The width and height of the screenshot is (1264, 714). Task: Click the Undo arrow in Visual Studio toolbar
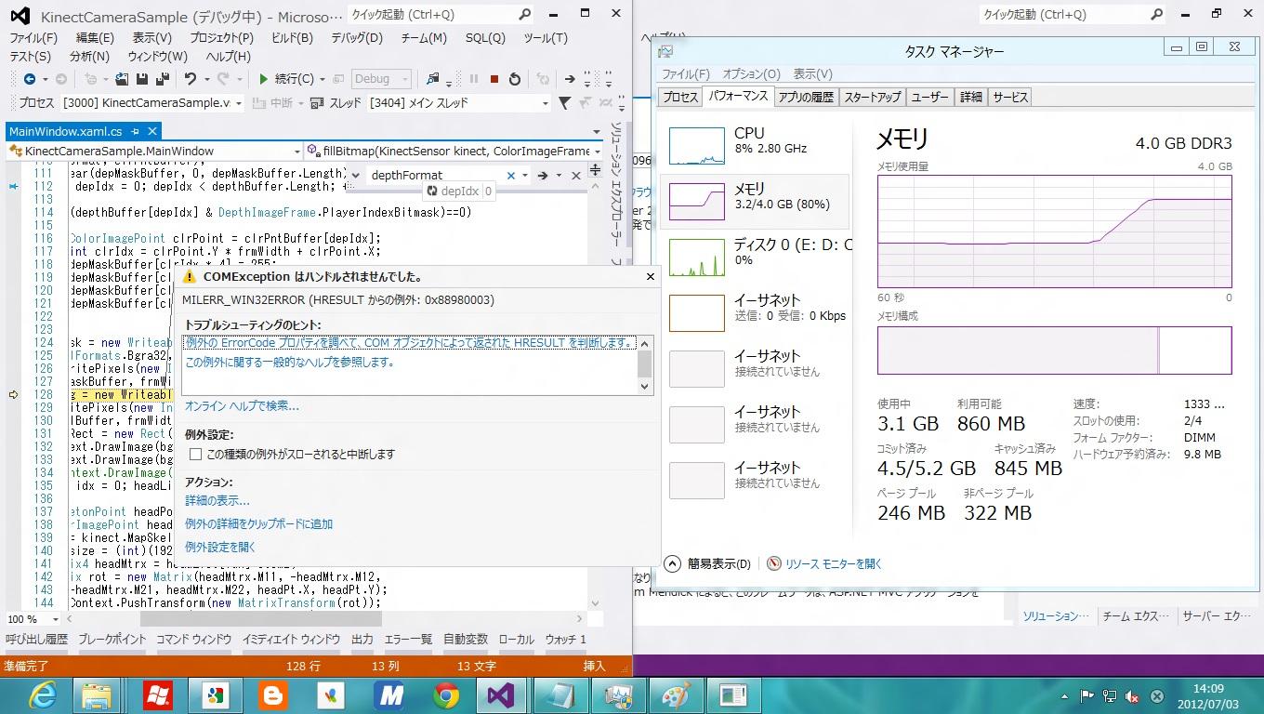[x=191, y=79]
